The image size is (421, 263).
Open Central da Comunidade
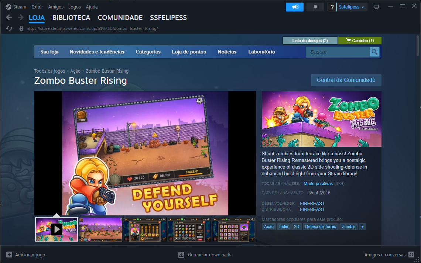click(346, 80)
